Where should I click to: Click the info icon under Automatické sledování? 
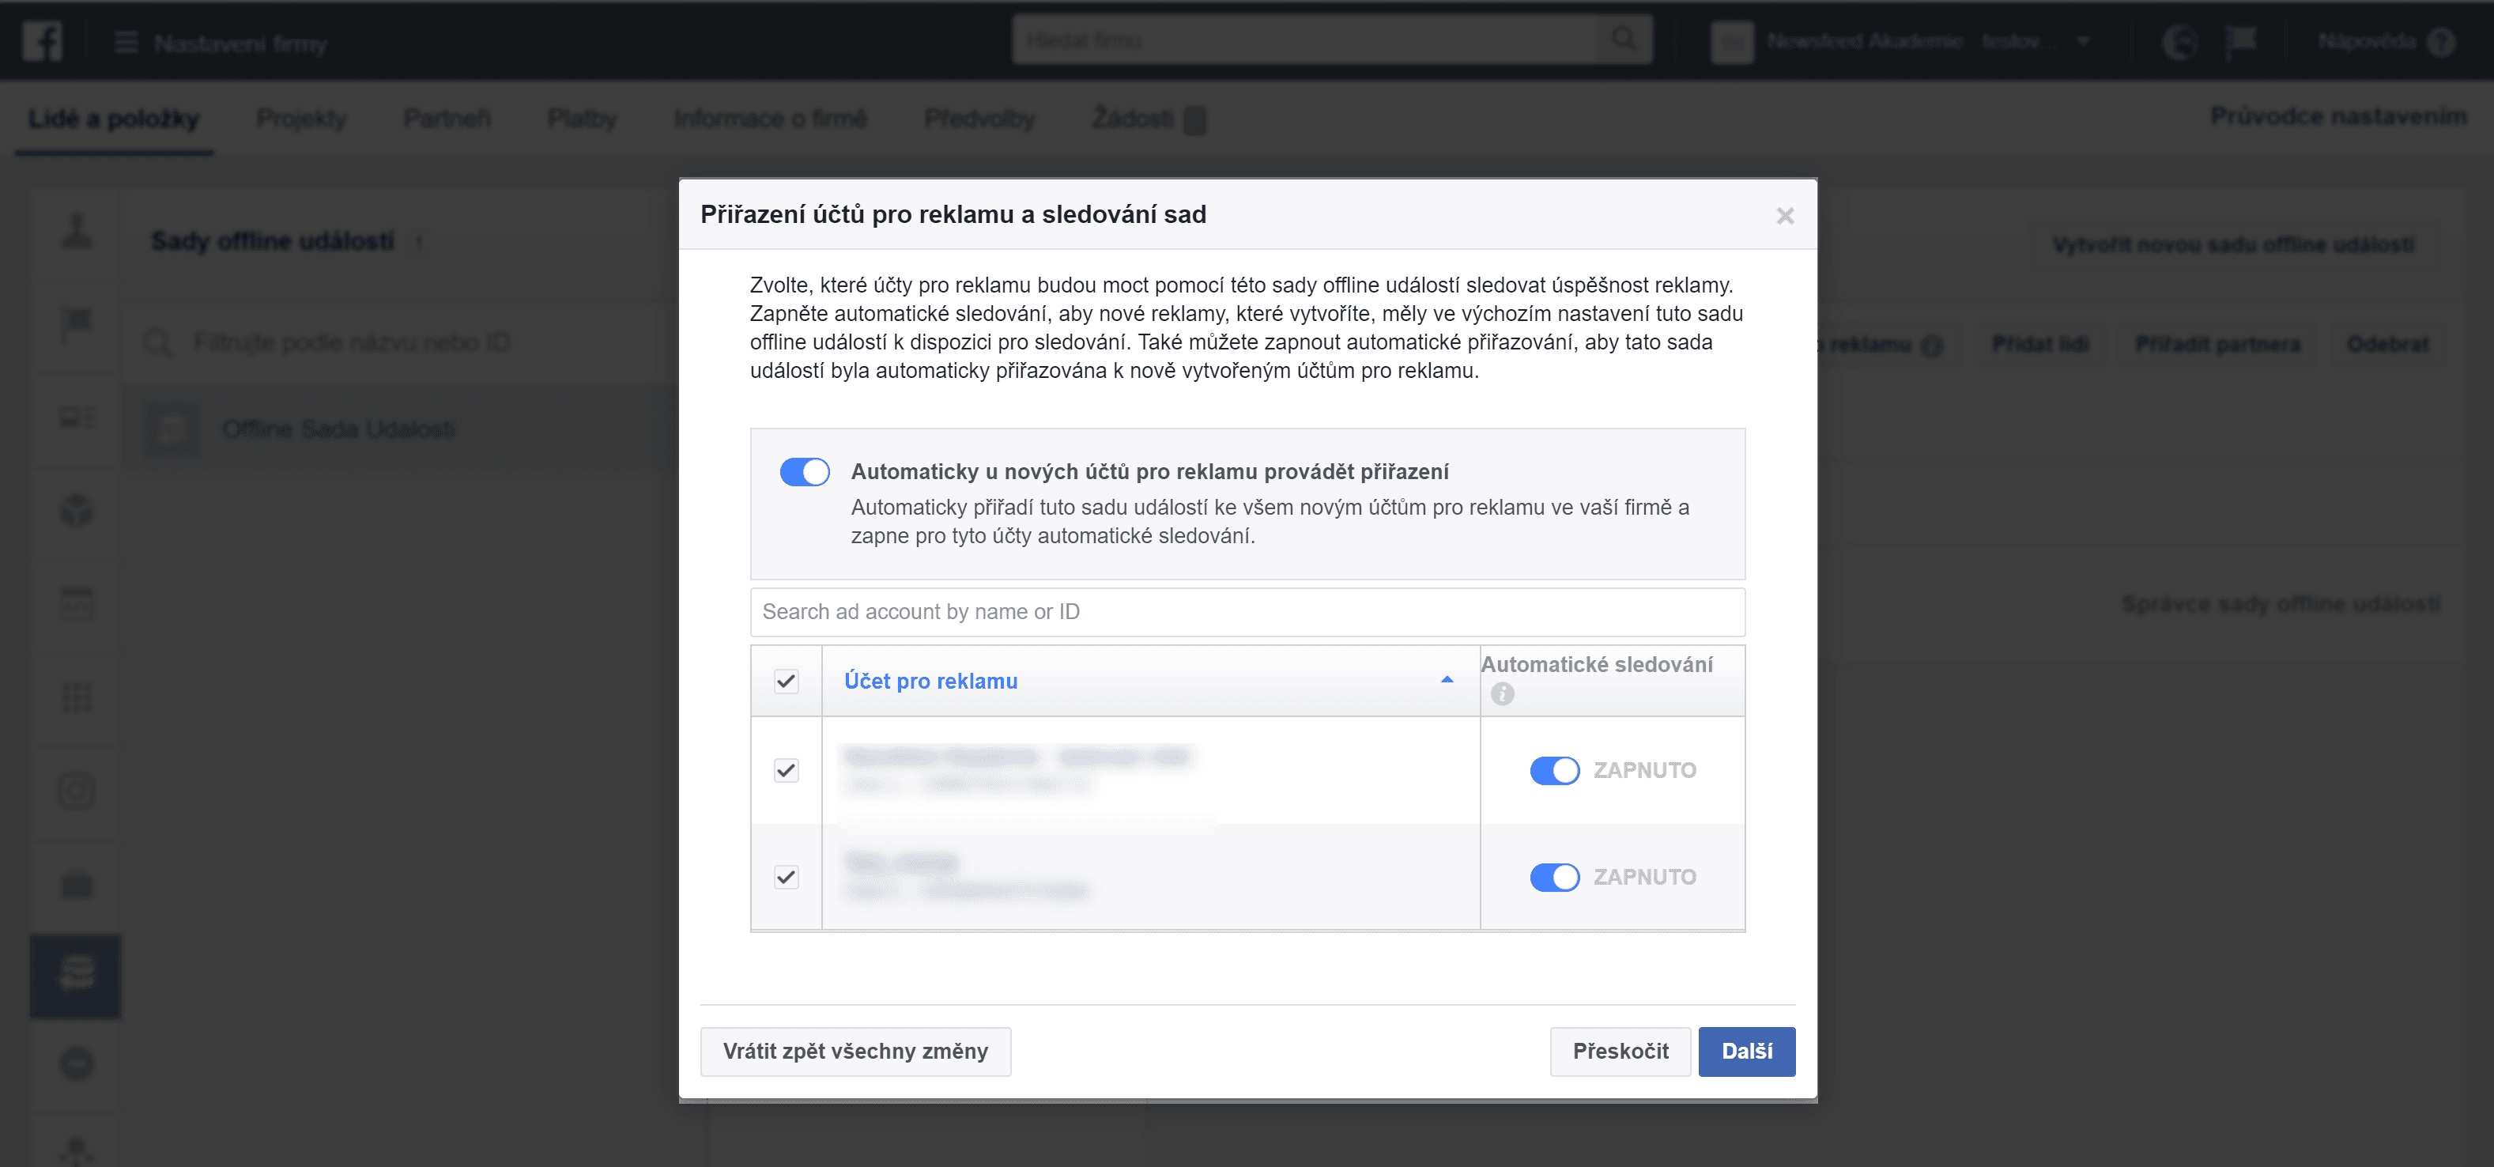1502,694
